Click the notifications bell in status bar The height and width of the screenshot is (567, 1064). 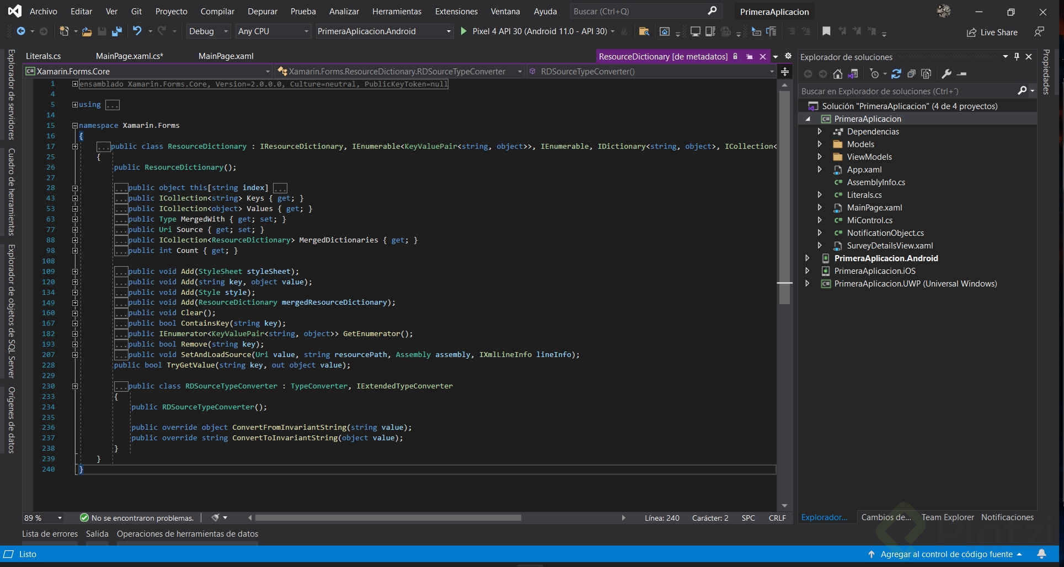click(x=1041, y=554)
